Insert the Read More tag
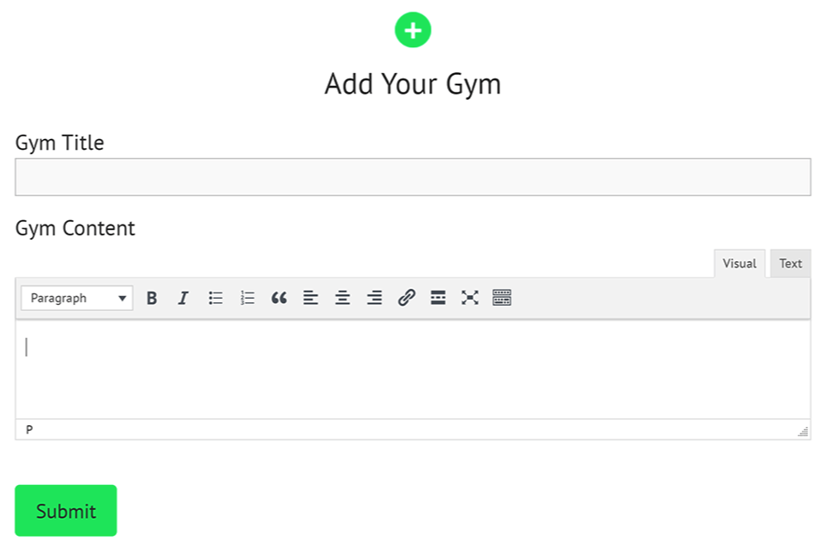The image size is (825, 551). click(x=438, y=299)
